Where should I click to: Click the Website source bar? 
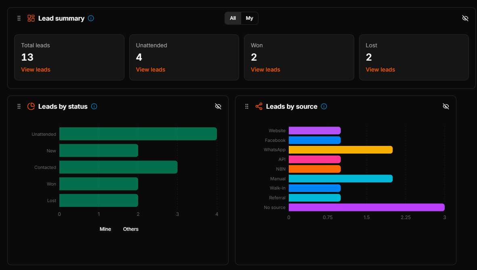coord(315,131)
